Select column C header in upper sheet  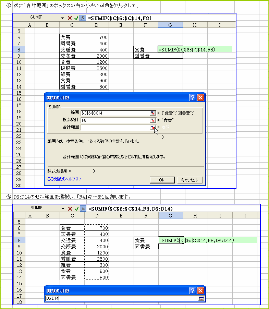72,25
